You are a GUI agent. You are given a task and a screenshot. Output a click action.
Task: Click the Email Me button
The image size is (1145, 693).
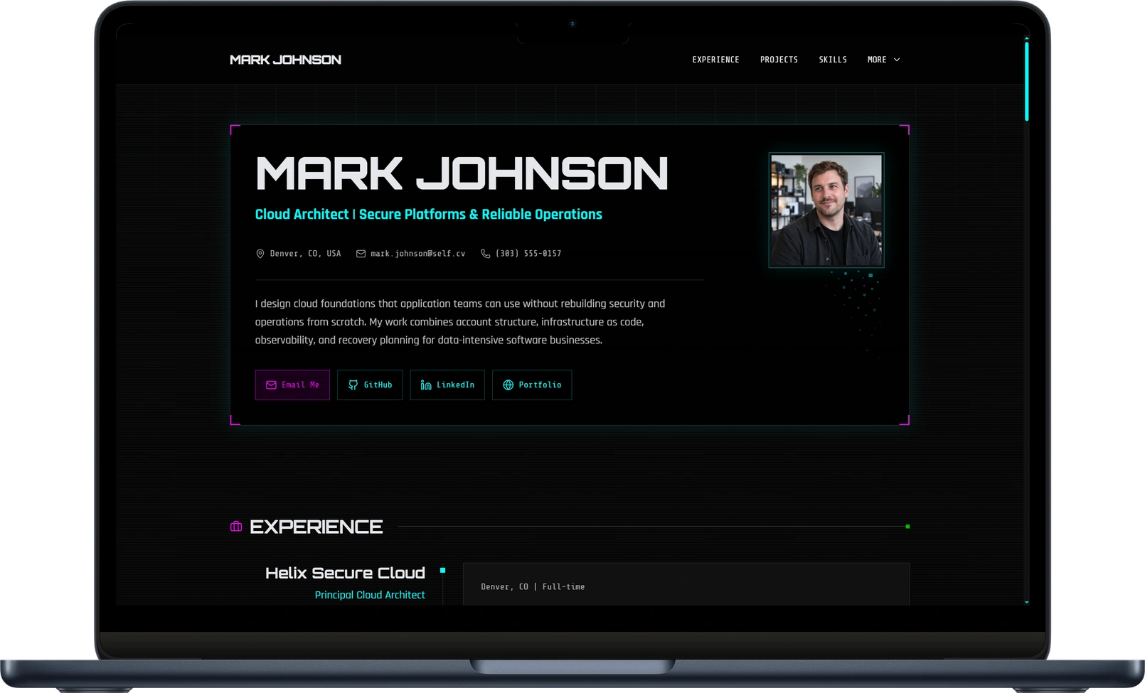tap(292, 385)
